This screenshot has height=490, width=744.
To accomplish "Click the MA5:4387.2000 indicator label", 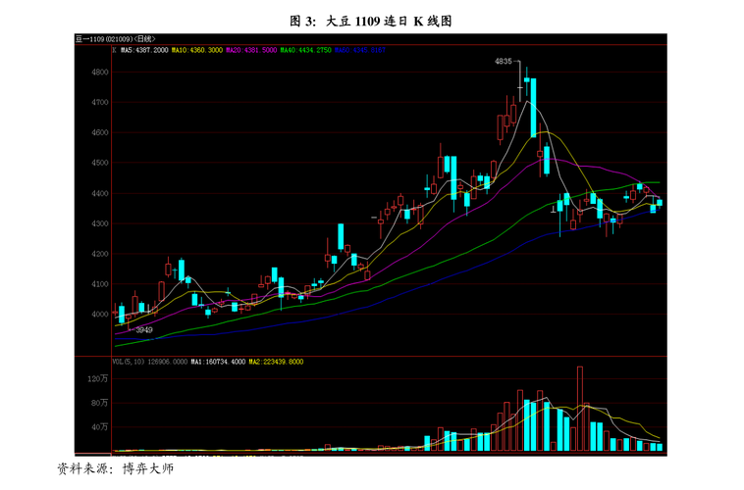I will pyautogui.click(x=144, y=50).
